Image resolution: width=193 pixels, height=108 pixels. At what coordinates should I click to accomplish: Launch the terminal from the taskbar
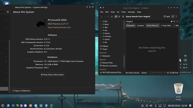click(25, 105)
